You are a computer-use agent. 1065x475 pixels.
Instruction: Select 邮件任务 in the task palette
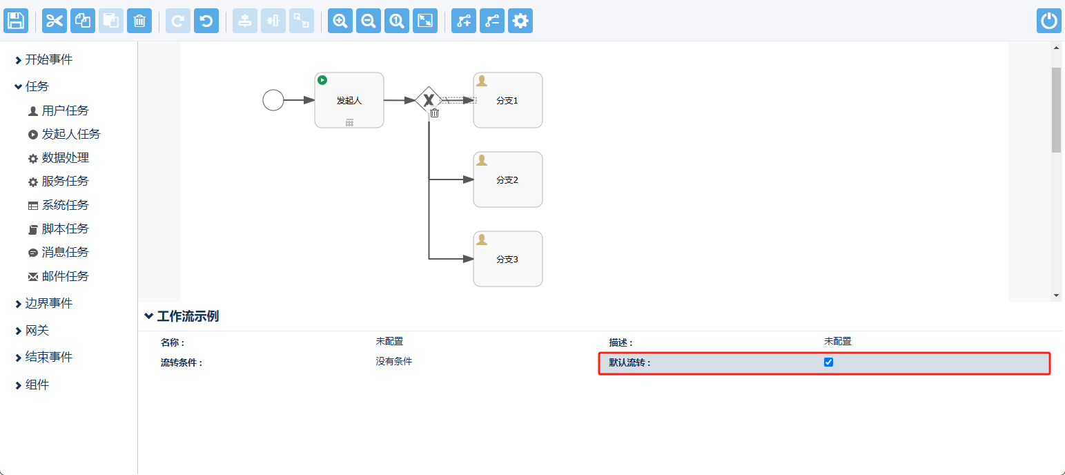pos(65,276)
